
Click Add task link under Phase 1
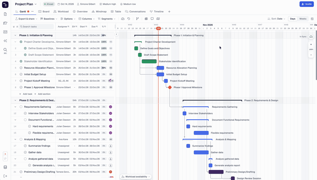point(26,94)
